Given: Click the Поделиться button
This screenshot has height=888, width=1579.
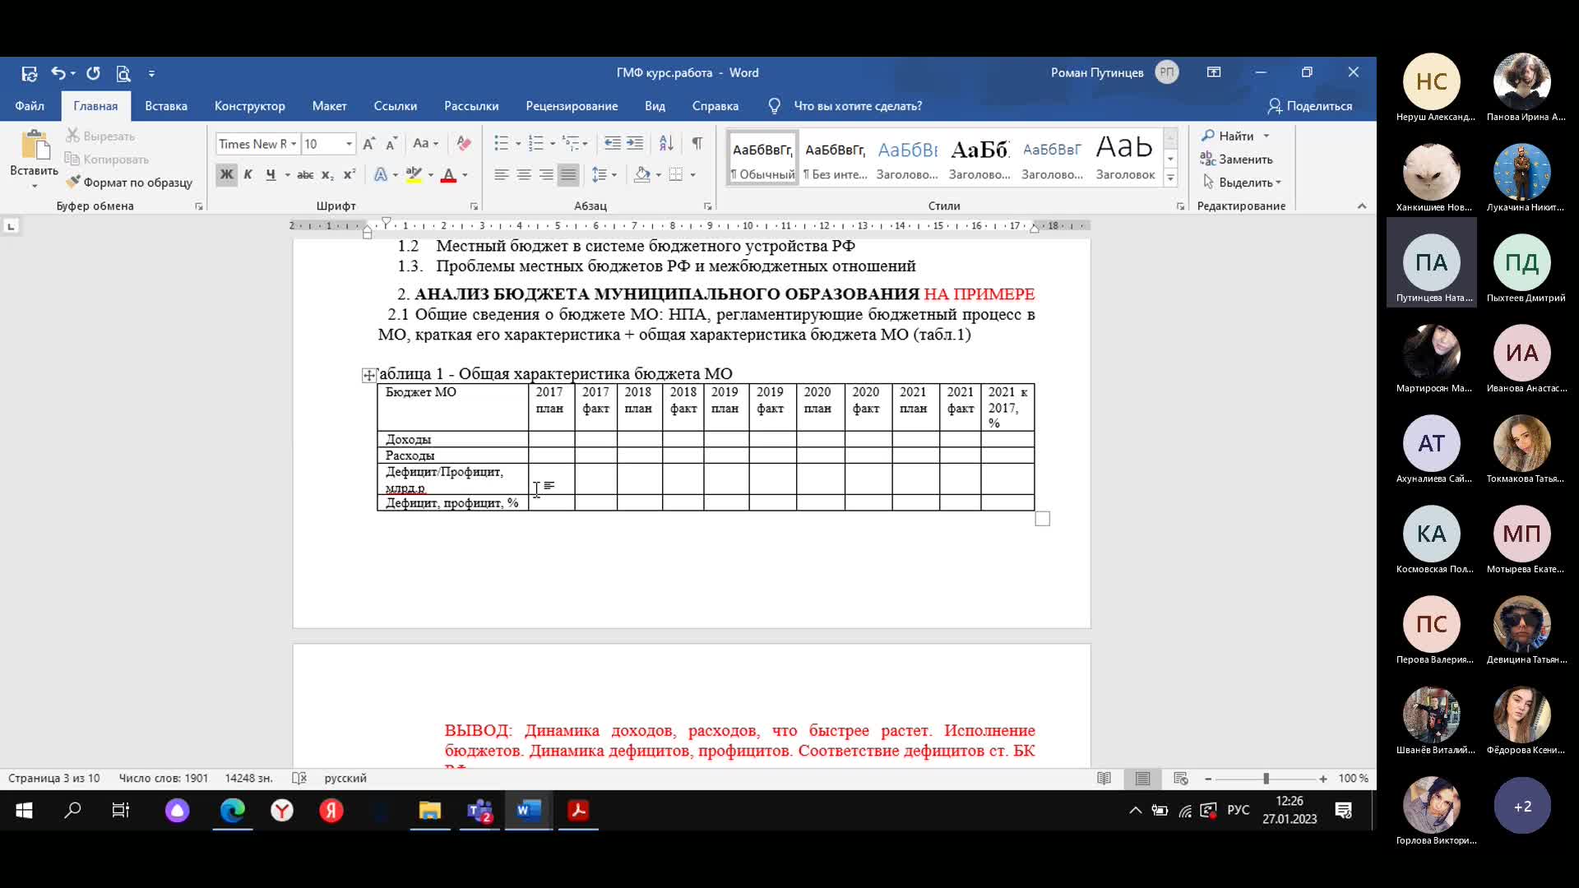Looking at the screenshot, I should pos(1310,106).
